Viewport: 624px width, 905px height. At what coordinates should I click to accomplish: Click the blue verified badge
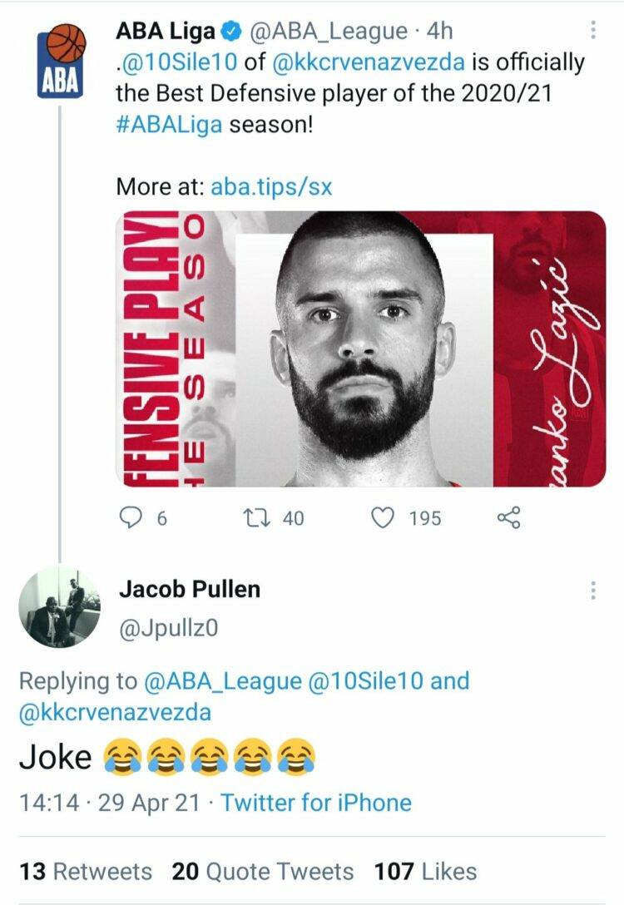tap(232, 32)
